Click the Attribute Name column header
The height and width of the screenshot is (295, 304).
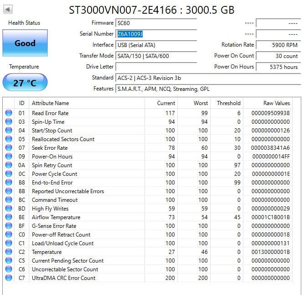(x=87, y=103)
